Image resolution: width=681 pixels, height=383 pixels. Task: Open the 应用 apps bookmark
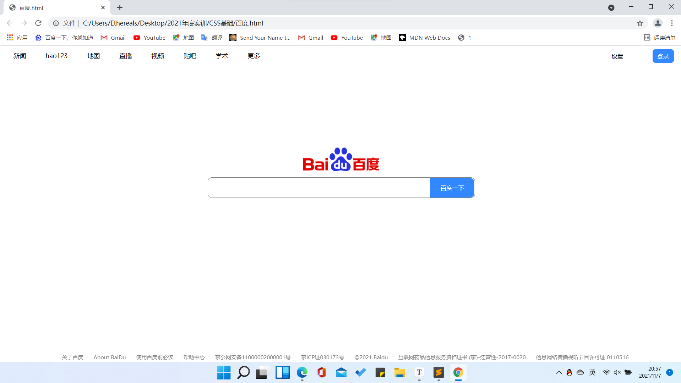(17, 38)
